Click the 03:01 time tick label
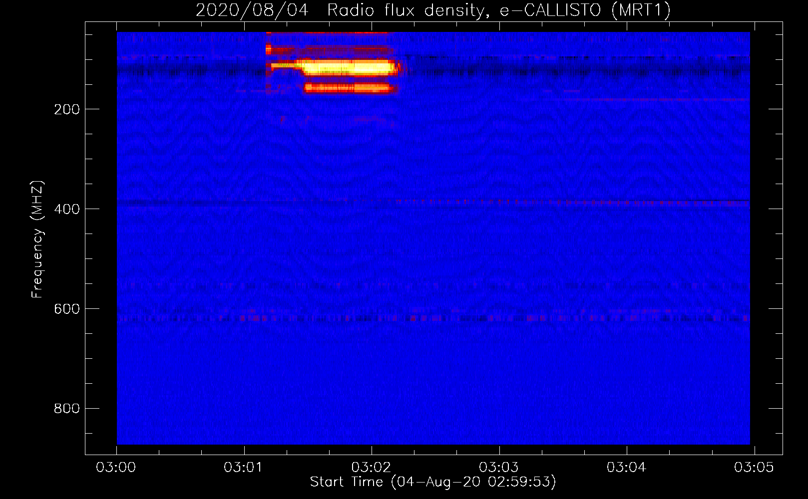 coord(244,467)
